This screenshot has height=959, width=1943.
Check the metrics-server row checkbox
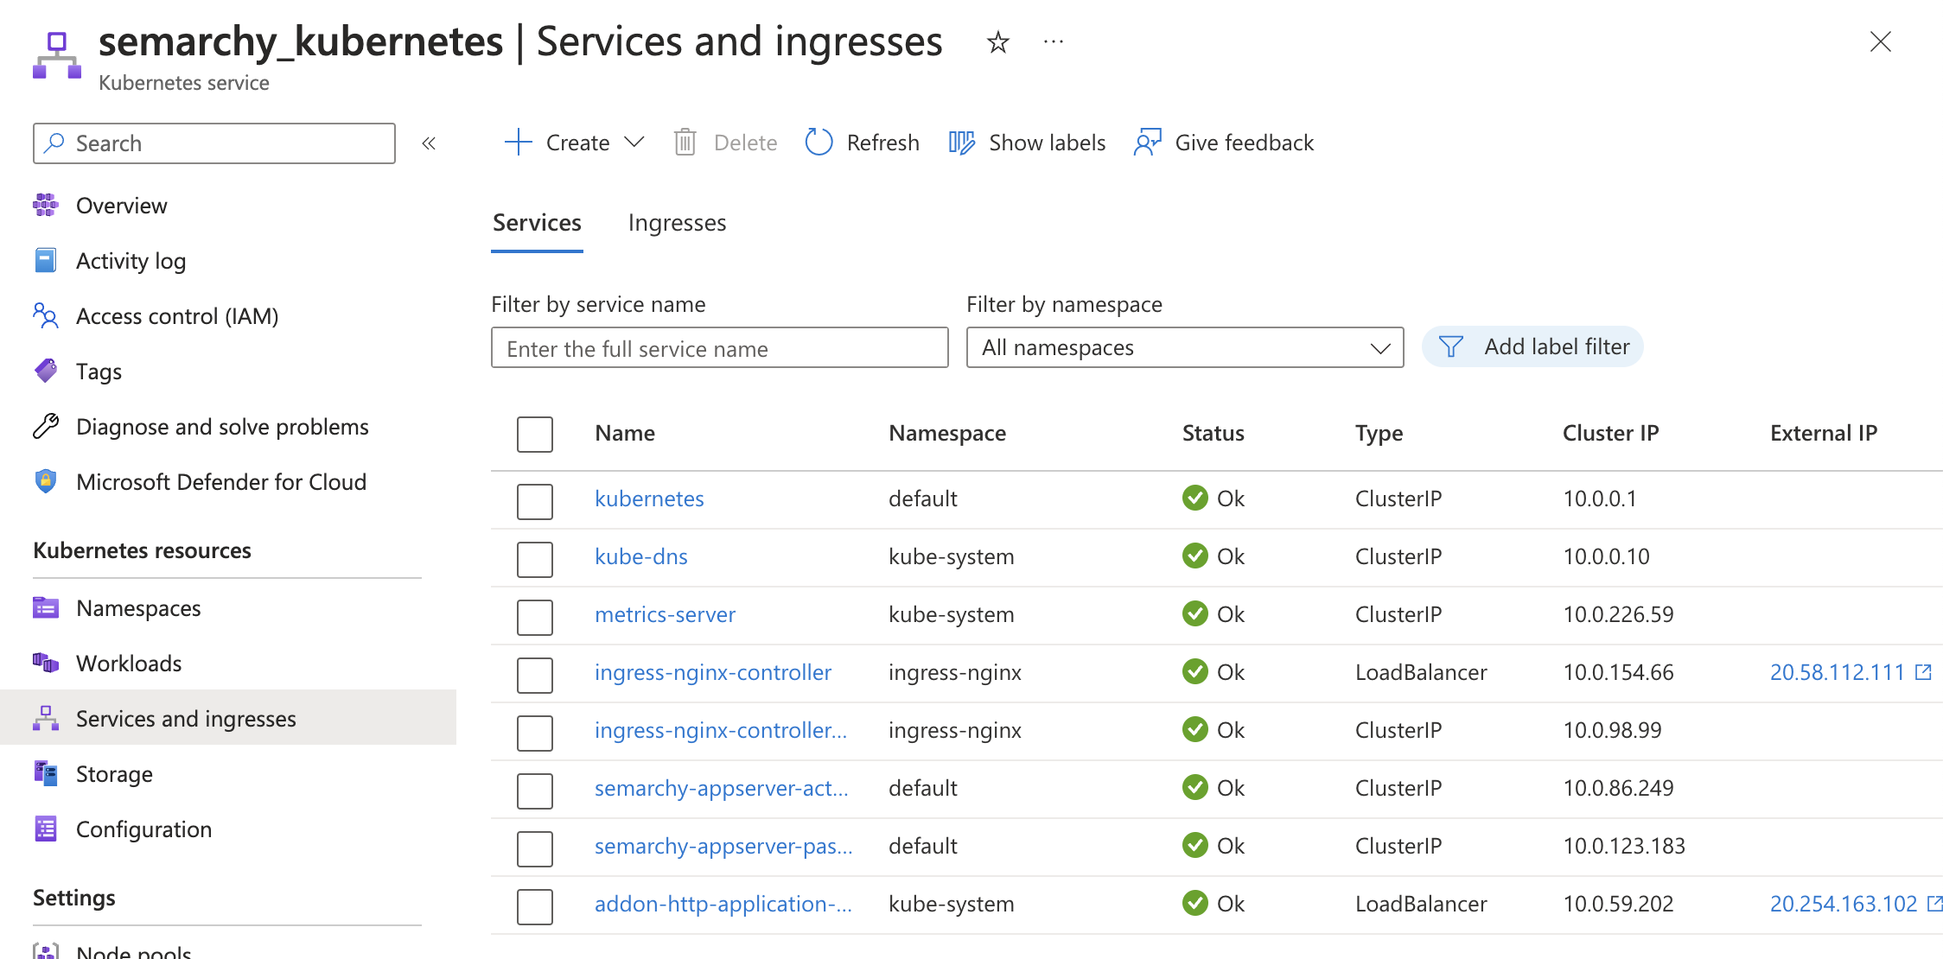[535, 617]
